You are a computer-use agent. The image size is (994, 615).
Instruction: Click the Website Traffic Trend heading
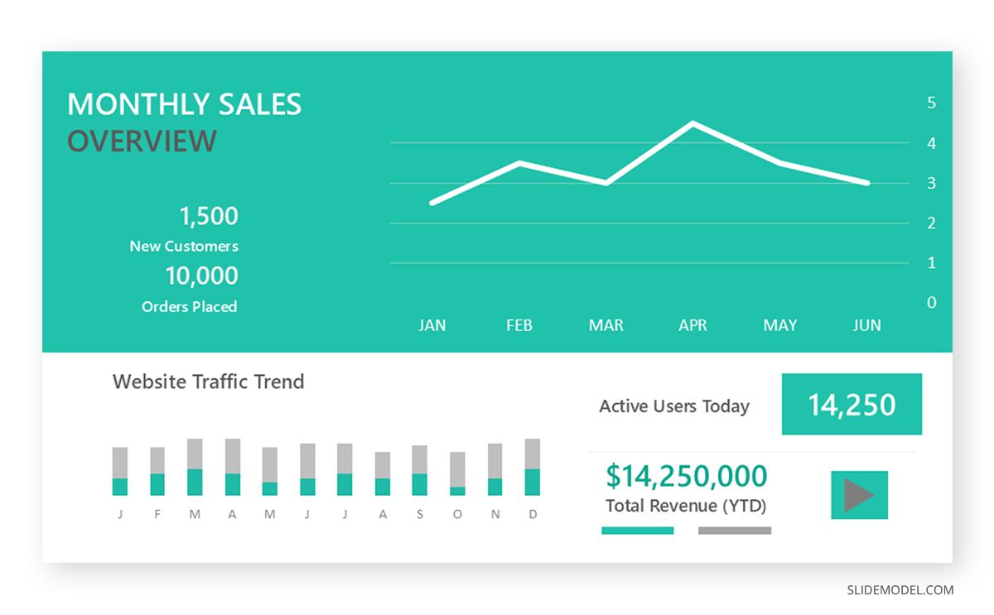point(209,382)
